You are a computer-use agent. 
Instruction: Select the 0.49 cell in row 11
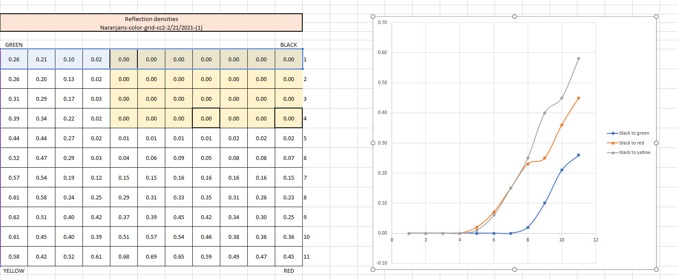click(234, 256)
